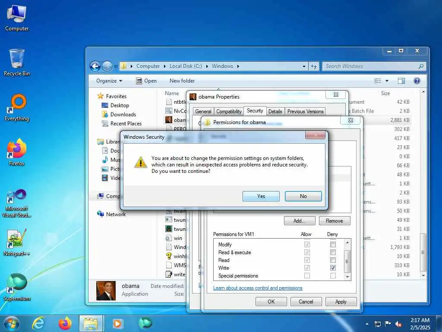Select Windows Explorer taskbar button
Screen dimensions: 442x332
coord(91,323)
